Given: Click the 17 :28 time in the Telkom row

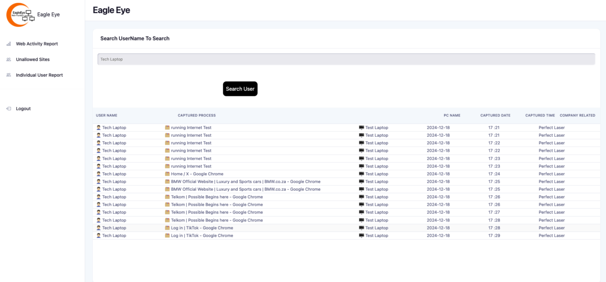Looking at the screenshot, I should click(x=494, y=220).
